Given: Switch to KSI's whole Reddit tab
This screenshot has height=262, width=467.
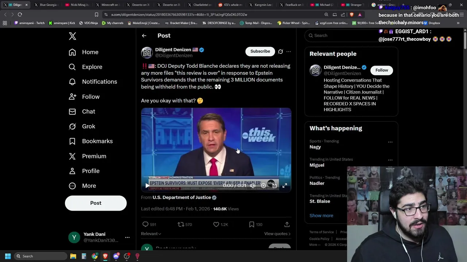Looking at the screenshot, I should [230, 5].
